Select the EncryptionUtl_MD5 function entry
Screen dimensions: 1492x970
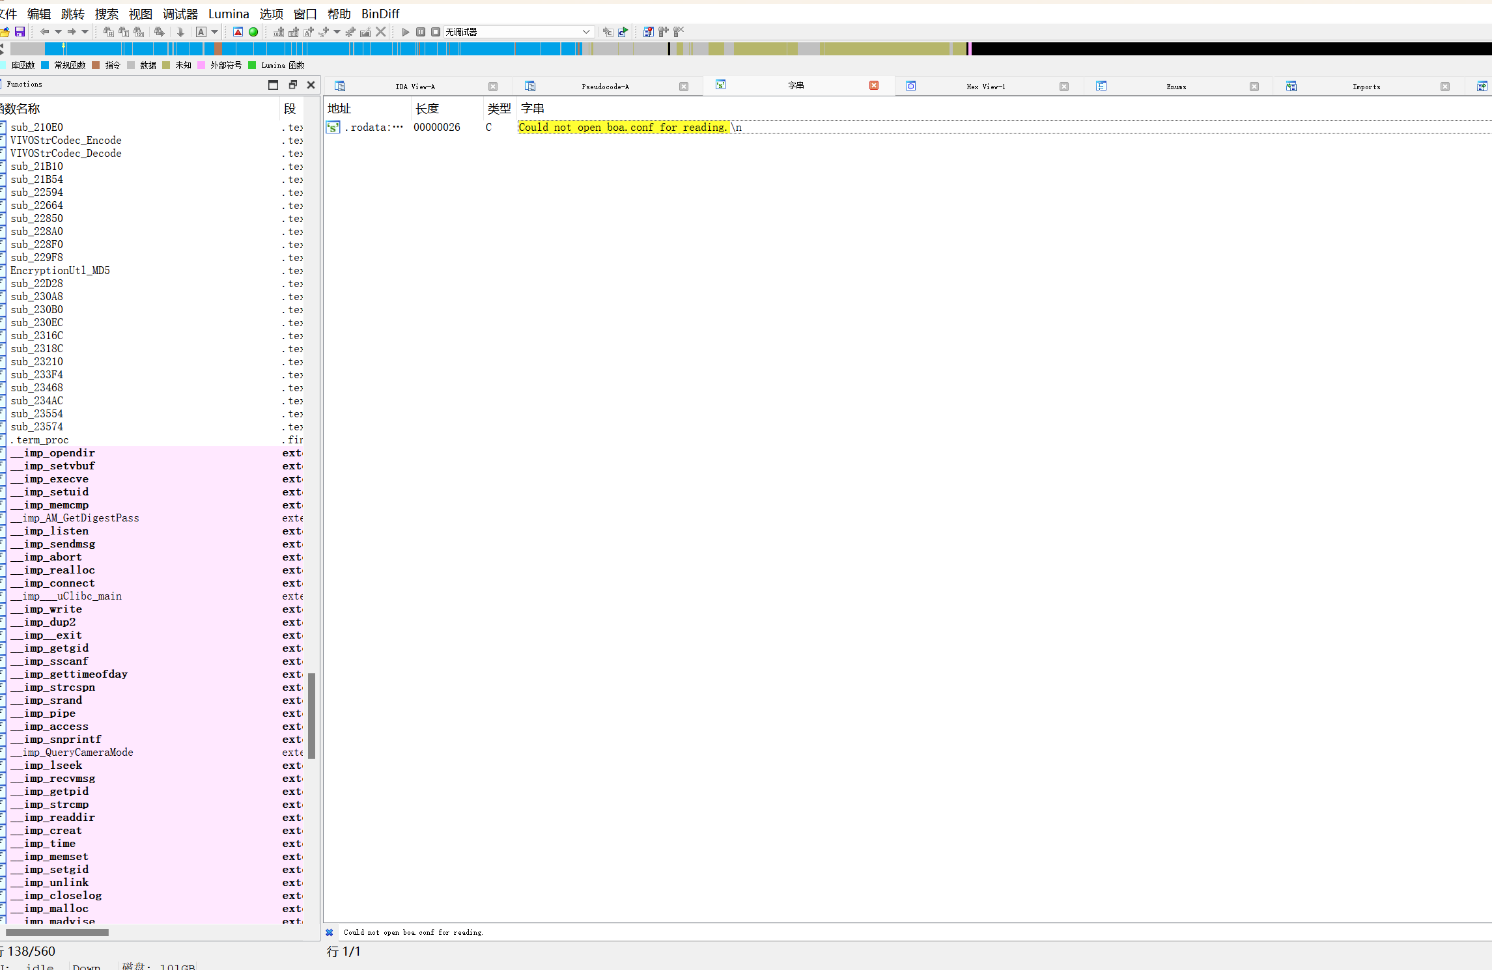tap(60, 271)
